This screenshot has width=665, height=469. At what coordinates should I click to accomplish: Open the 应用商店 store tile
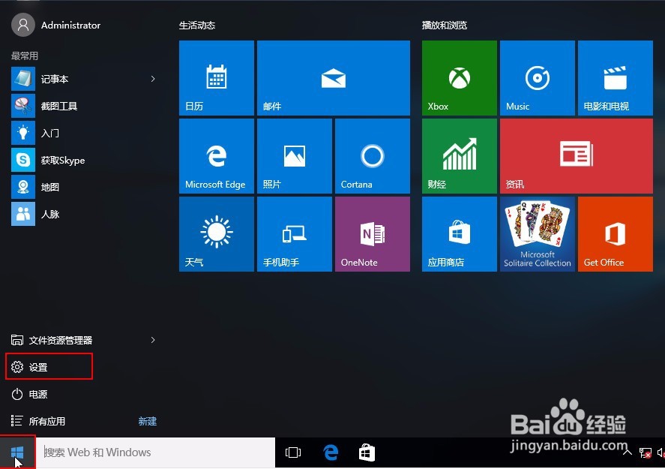[460, 234]
